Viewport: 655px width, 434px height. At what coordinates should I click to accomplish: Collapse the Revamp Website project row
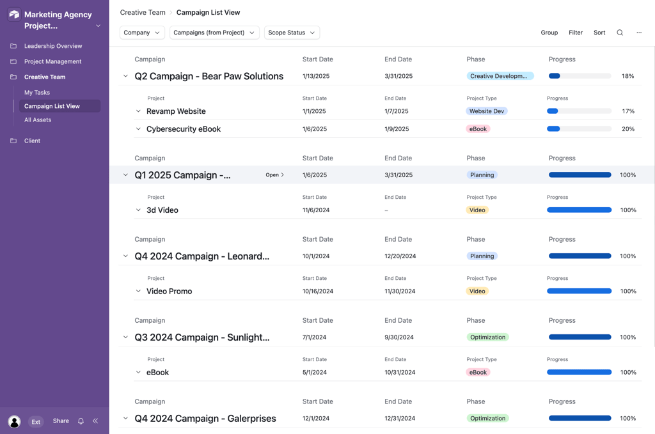tap(138, 111)
